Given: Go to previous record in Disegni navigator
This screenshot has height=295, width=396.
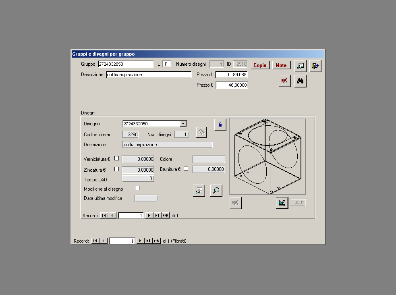Looking at the screenshot, I should click(112, 216).
